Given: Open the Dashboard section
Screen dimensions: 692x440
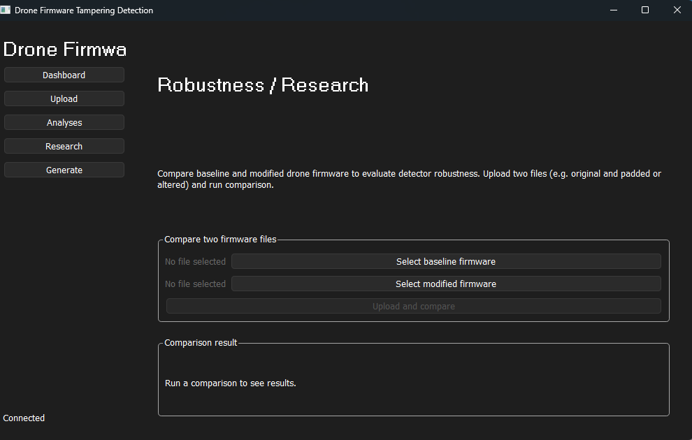Looking at the screenshot, I should [x=64, y=75].
